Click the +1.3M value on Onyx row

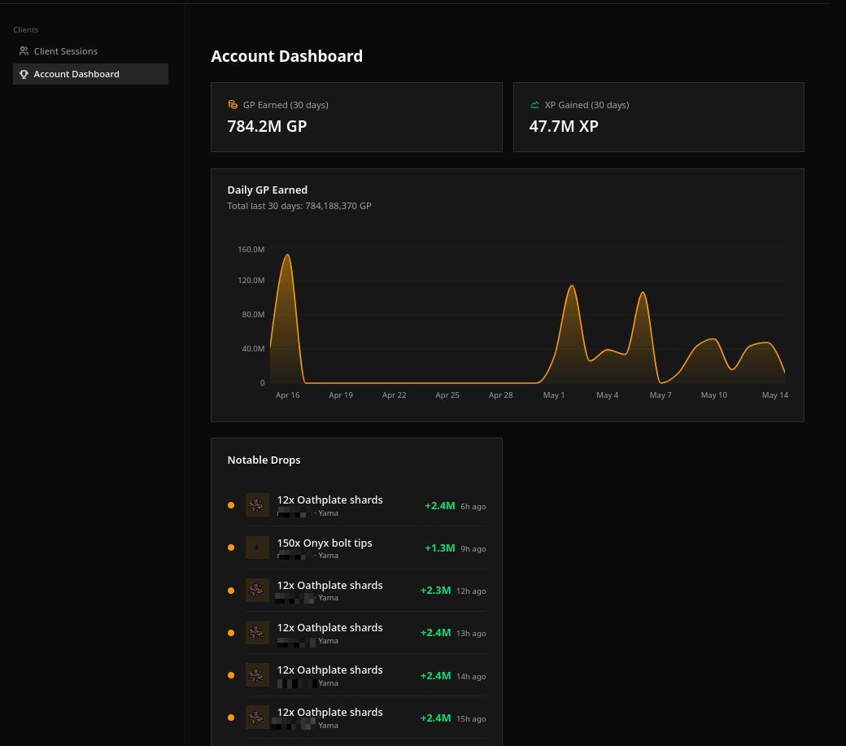[440, 548]
